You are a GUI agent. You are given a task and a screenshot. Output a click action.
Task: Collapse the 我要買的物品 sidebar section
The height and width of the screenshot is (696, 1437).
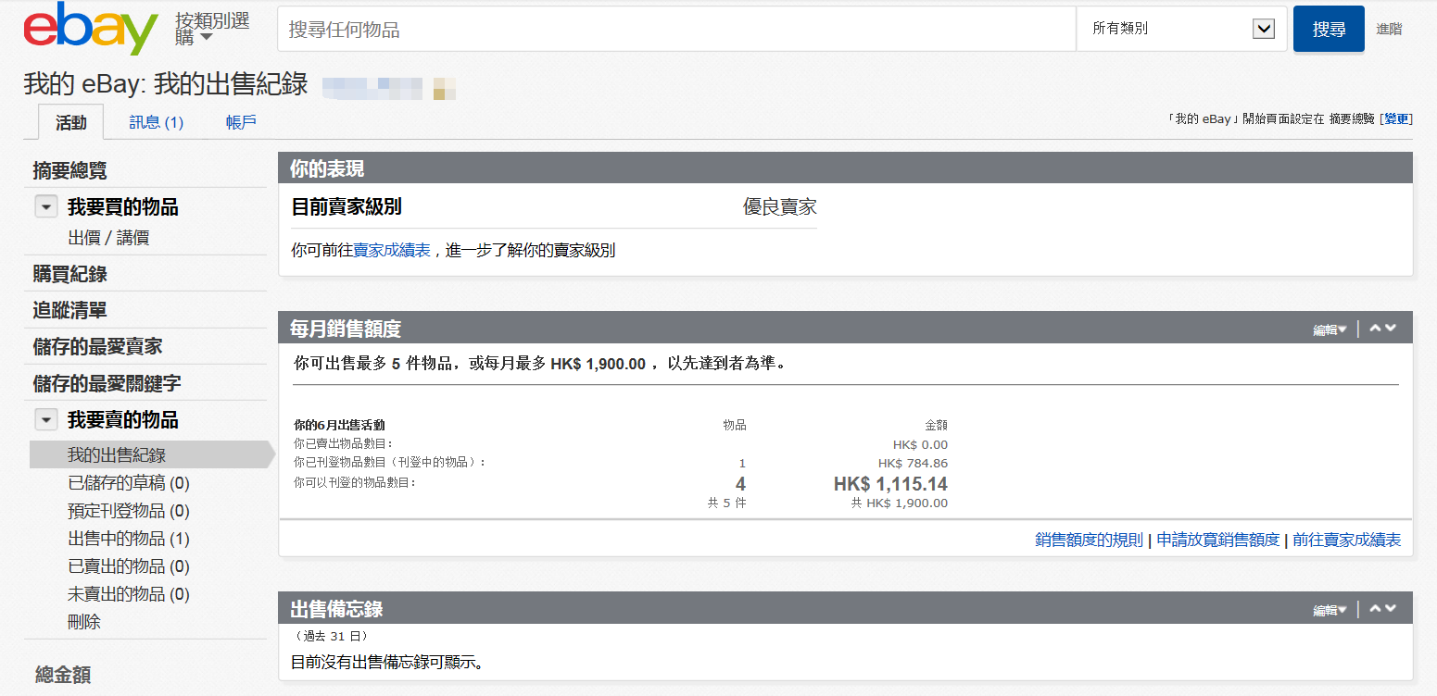(45, 205)
